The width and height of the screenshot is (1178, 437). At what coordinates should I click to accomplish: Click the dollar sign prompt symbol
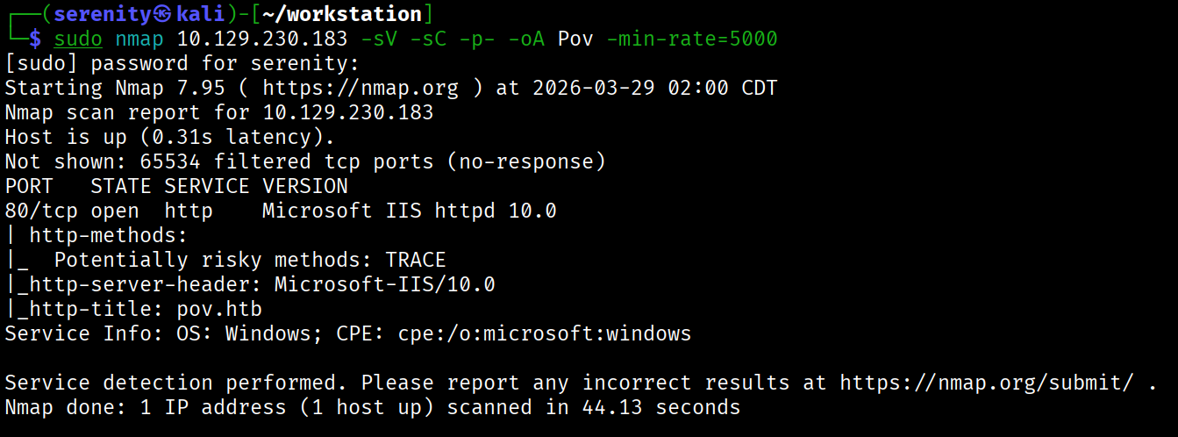click(x=34, y=39)
